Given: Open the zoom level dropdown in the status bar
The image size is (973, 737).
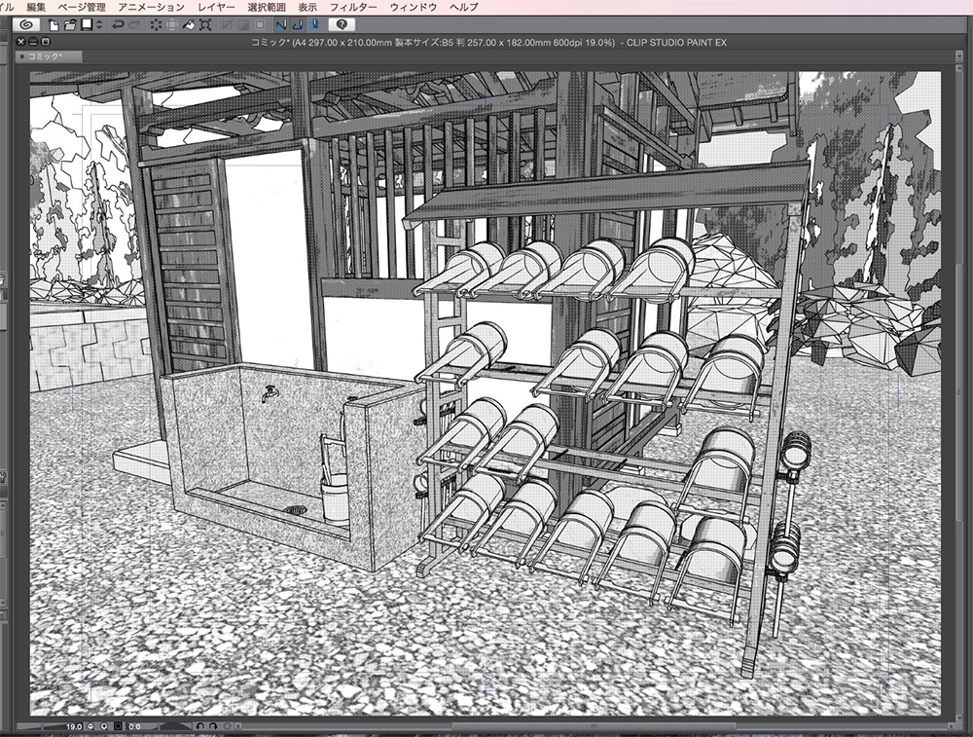Looking at the screenshot, I should [x=102, y=724].
